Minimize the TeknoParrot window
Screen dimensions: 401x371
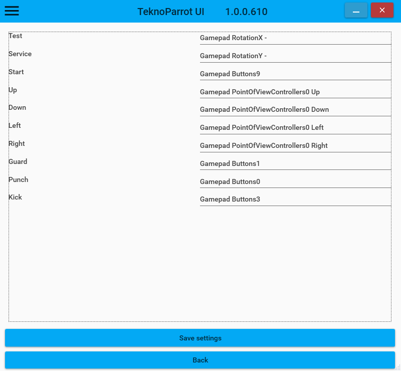(356, 10)
